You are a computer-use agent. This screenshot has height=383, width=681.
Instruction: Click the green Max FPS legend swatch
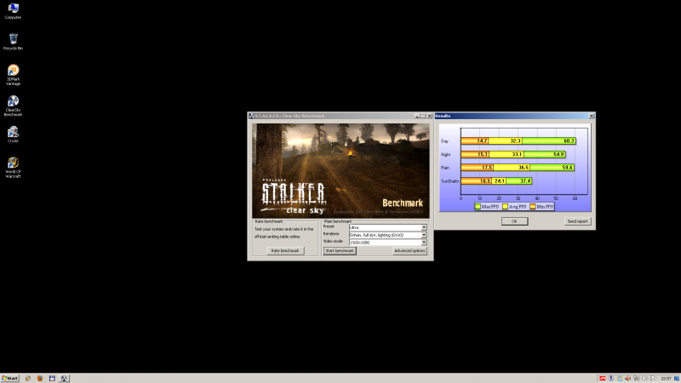click(x=478, y=207)
